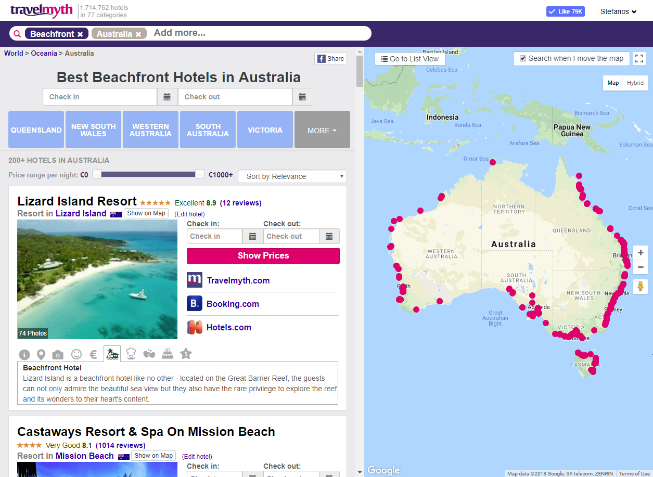Open the euro prices tab icon
653x477 pixels.
(x=94, y=354)
